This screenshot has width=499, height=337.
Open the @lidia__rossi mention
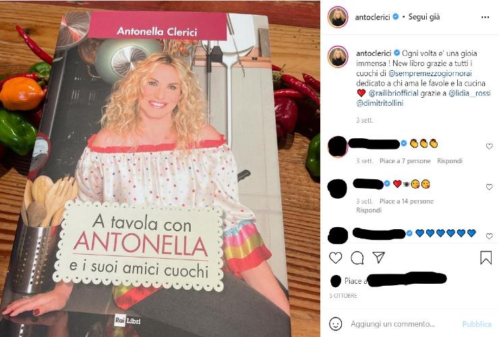click(469, 93)
